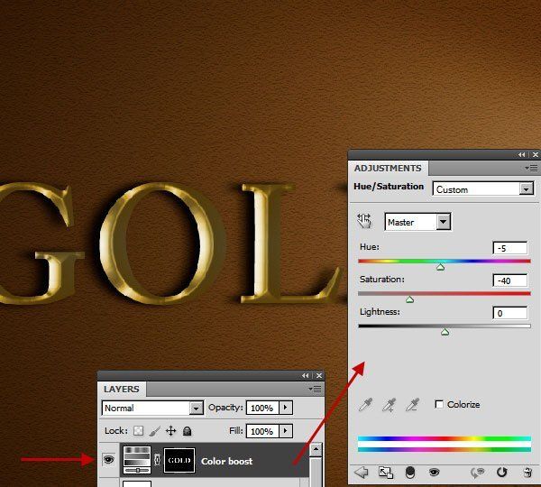
Task: Reset adjustment to defaults icon
Action: point(501,473)
